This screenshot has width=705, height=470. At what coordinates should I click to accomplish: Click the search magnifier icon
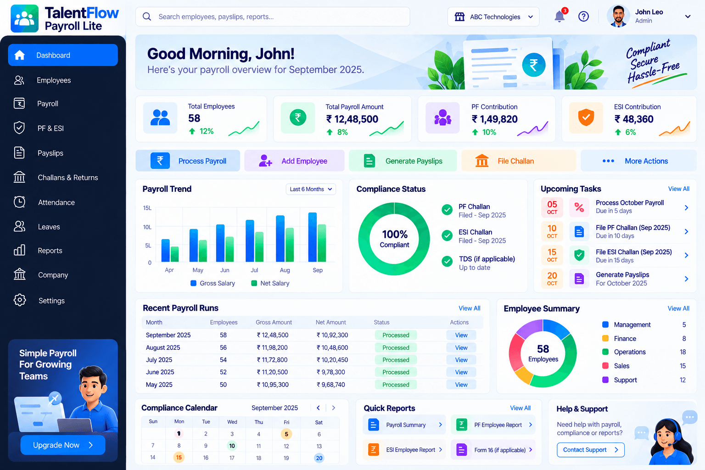(147, 17)
